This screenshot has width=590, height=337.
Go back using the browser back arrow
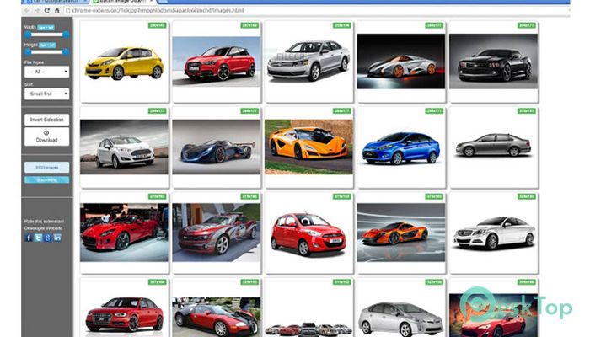click(27, 10)
